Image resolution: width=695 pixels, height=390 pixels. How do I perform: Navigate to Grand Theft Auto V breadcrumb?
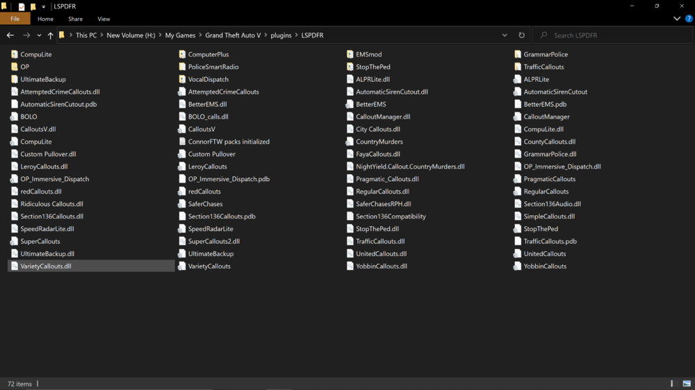[x=233, y=35]
